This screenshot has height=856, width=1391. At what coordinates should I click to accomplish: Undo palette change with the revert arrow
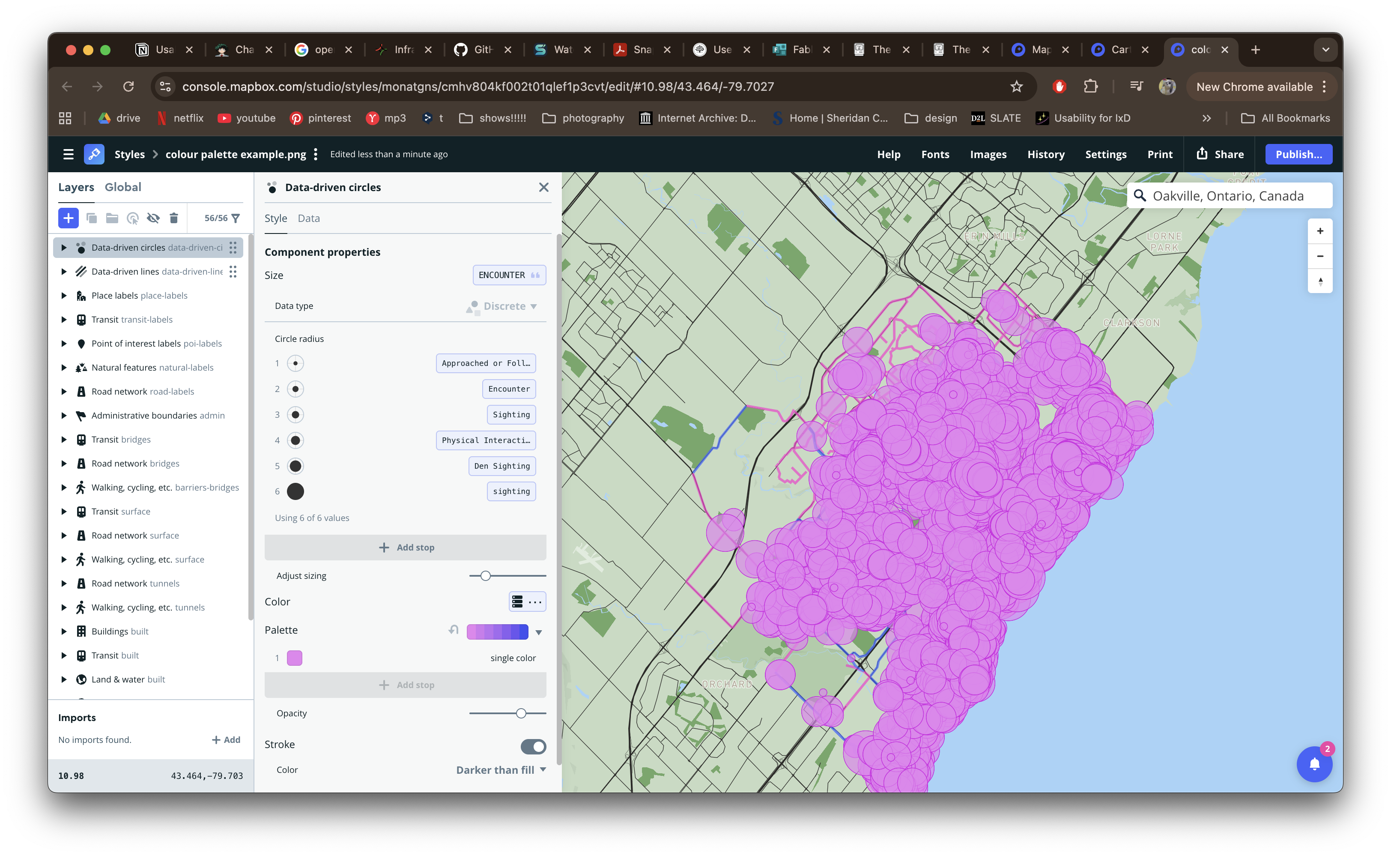(x=453, y=630)
